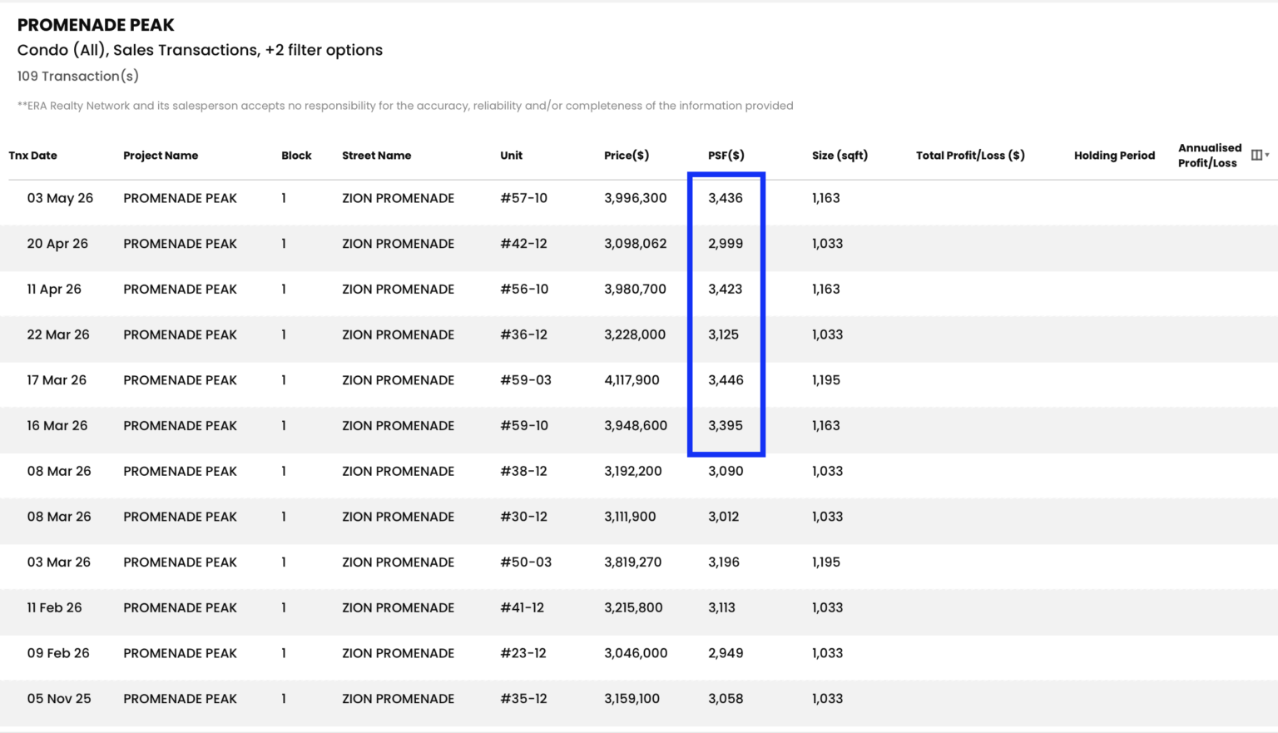Click the price 4,117,900 cell
Screen dimensions: 1278x733
tap(632, 380)
